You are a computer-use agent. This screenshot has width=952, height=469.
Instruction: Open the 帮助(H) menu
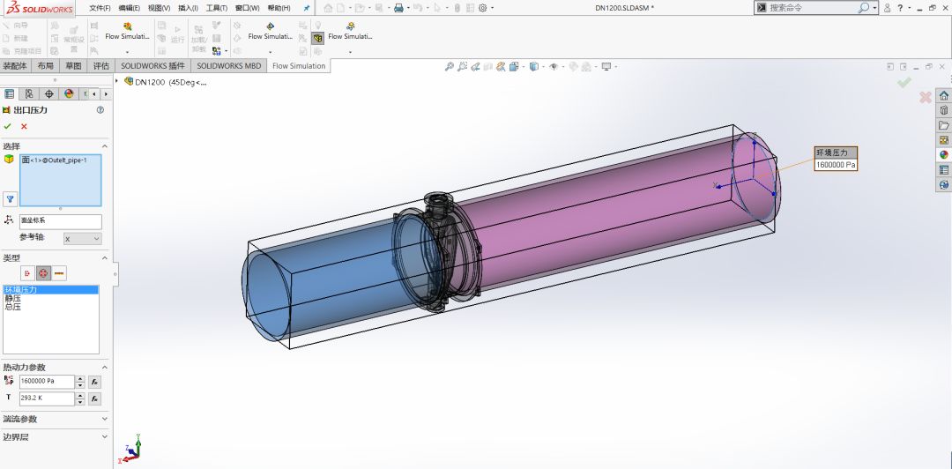pos(279,8)
